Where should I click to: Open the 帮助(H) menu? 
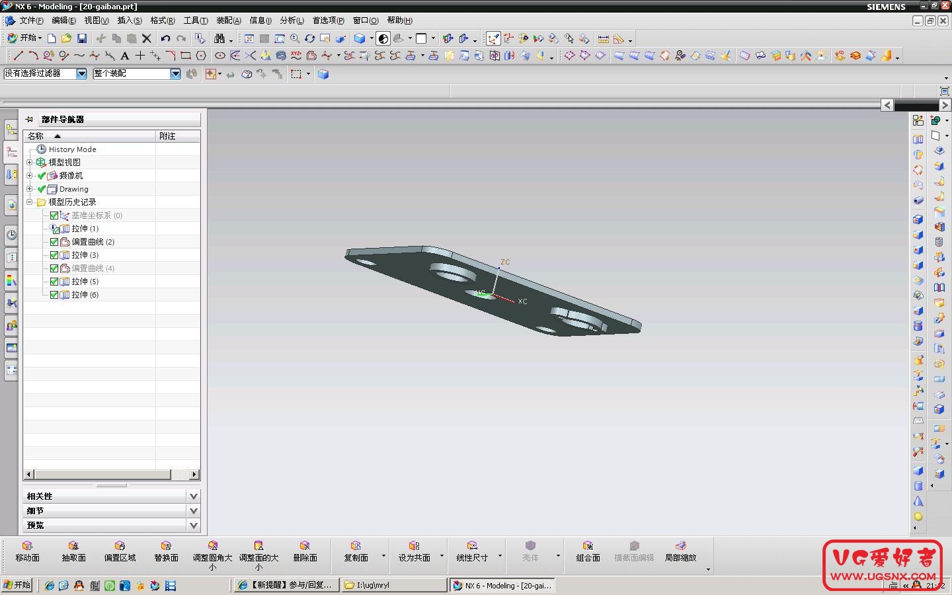(x=400, y=20)
